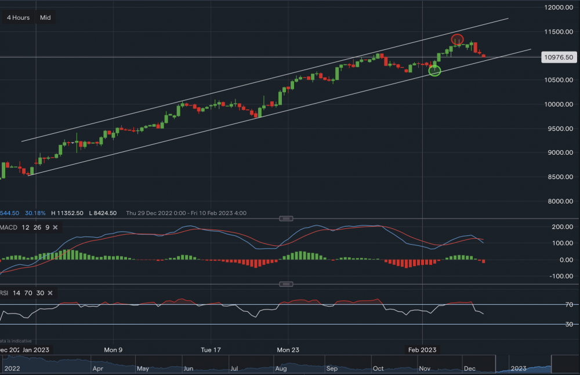Click the current price tag 10976.50
Image resolution: width=580 pixels, height=375 pixels.
(559, 57)
